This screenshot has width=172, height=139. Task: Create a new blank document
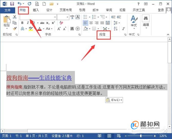coord(44,4)
